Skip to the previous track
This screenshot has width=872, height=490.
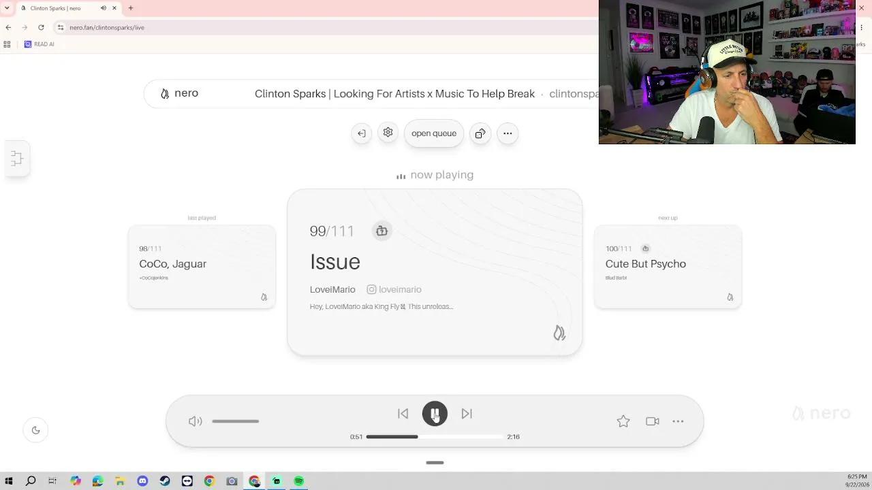click(x=403, y=414)
